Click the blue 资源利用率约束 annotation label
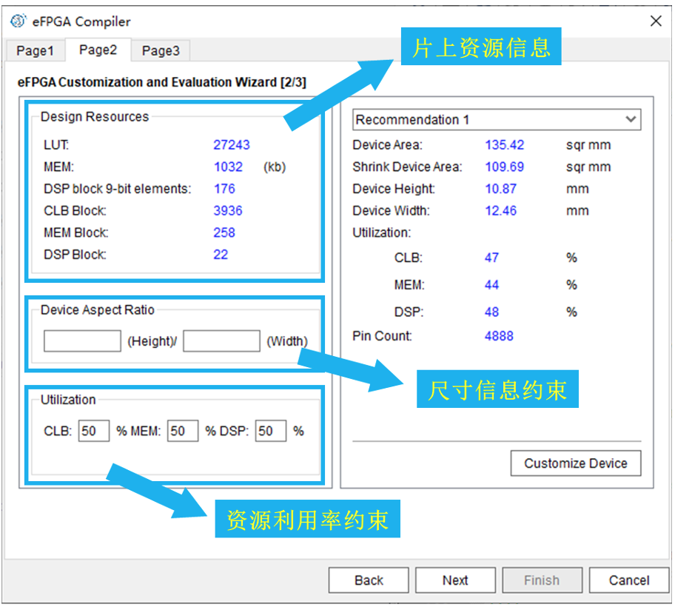Screen dimensions: 675x607 (307, 520)
